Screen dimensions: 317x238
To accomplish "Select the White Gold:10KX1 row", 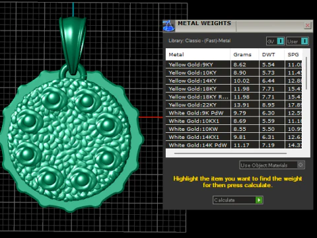I will click(x=234, y=121).
